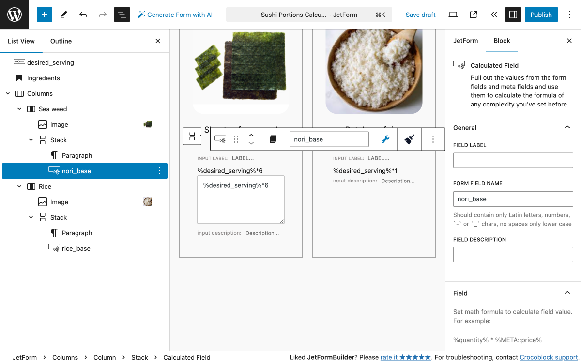Screen dimensions: 581x363
Task: Select the rice_base calculated field row
Action: pos(85,248)
